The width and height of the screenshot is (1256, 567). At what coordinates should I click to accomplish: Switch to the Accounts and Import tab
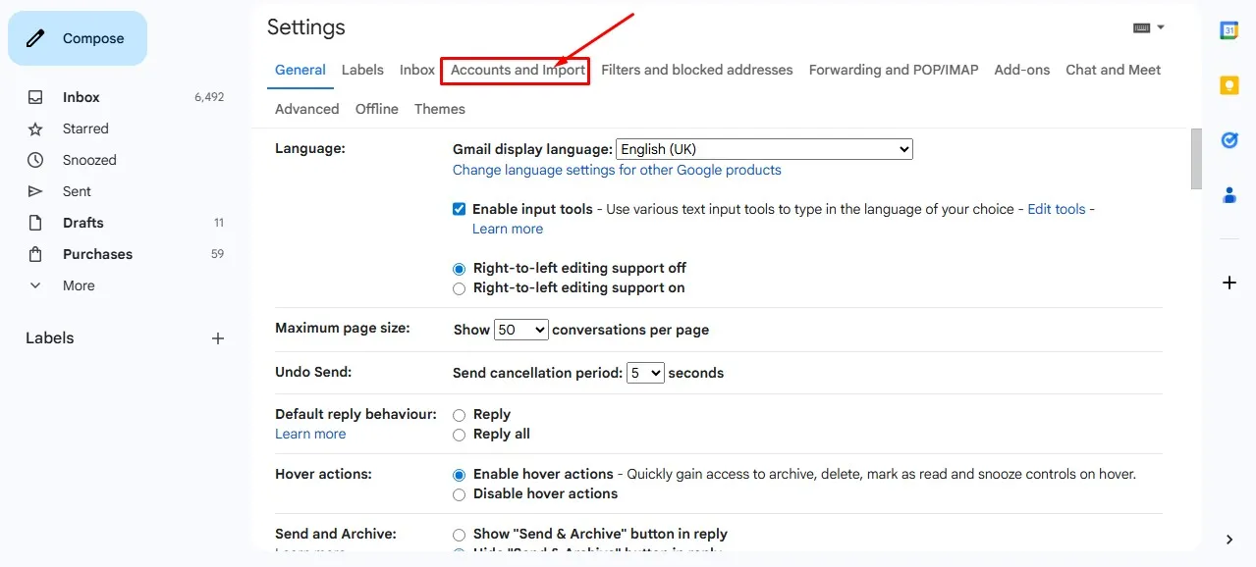tap(515, 70)
